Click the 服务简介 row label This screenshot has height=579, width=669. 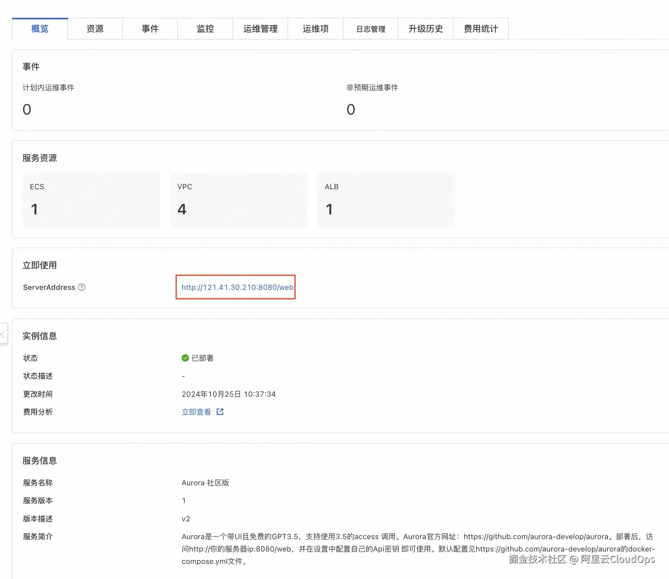[38, 536]
